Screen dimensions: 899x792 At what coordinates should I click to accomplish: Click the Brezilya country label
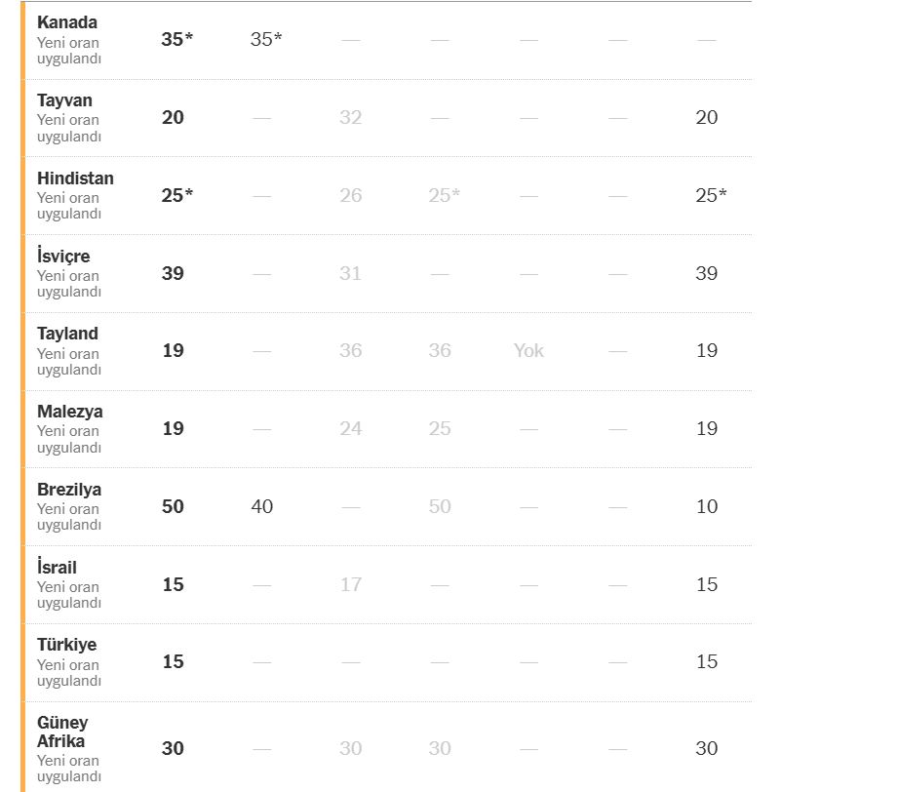(69, 490)
